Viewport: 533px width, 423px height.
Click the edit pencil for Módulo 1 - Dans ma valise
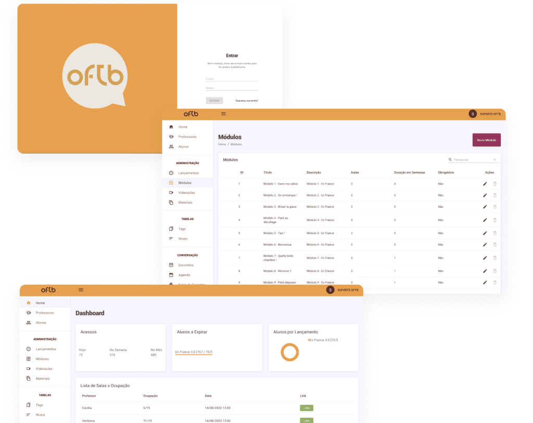485,183
